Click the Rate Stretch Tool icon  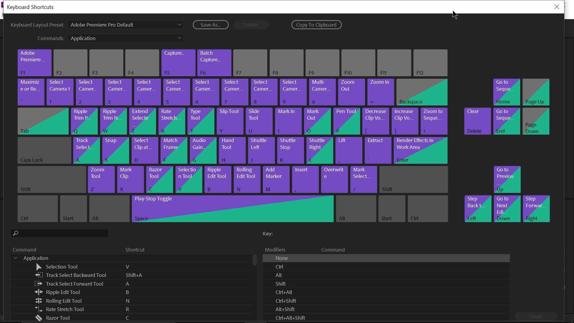coord(39,309)
